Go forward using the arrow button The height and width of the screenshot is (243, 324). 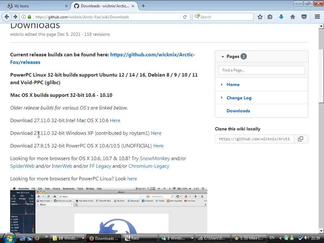[x=15, y=17]
